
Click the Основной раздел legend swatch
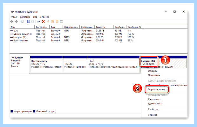point(34,111)
